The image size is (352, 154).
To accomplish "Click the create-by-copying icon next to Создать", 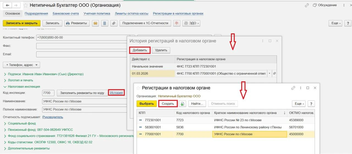I will [x=182, y=104].
